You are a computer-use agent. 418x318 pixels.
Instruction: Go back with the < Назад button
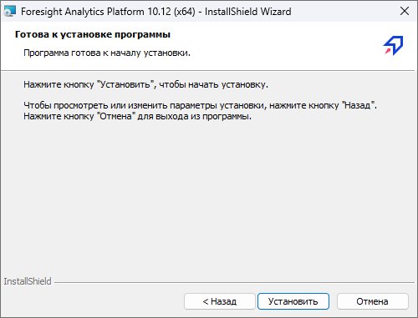coord(220,301)
